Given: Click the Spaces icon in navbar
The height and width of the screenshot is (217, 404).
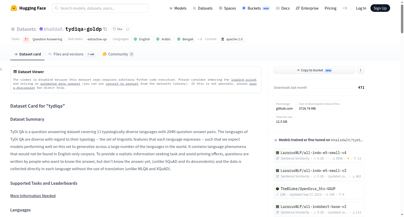Looking at the screenshot, I should tap(221, 8).
